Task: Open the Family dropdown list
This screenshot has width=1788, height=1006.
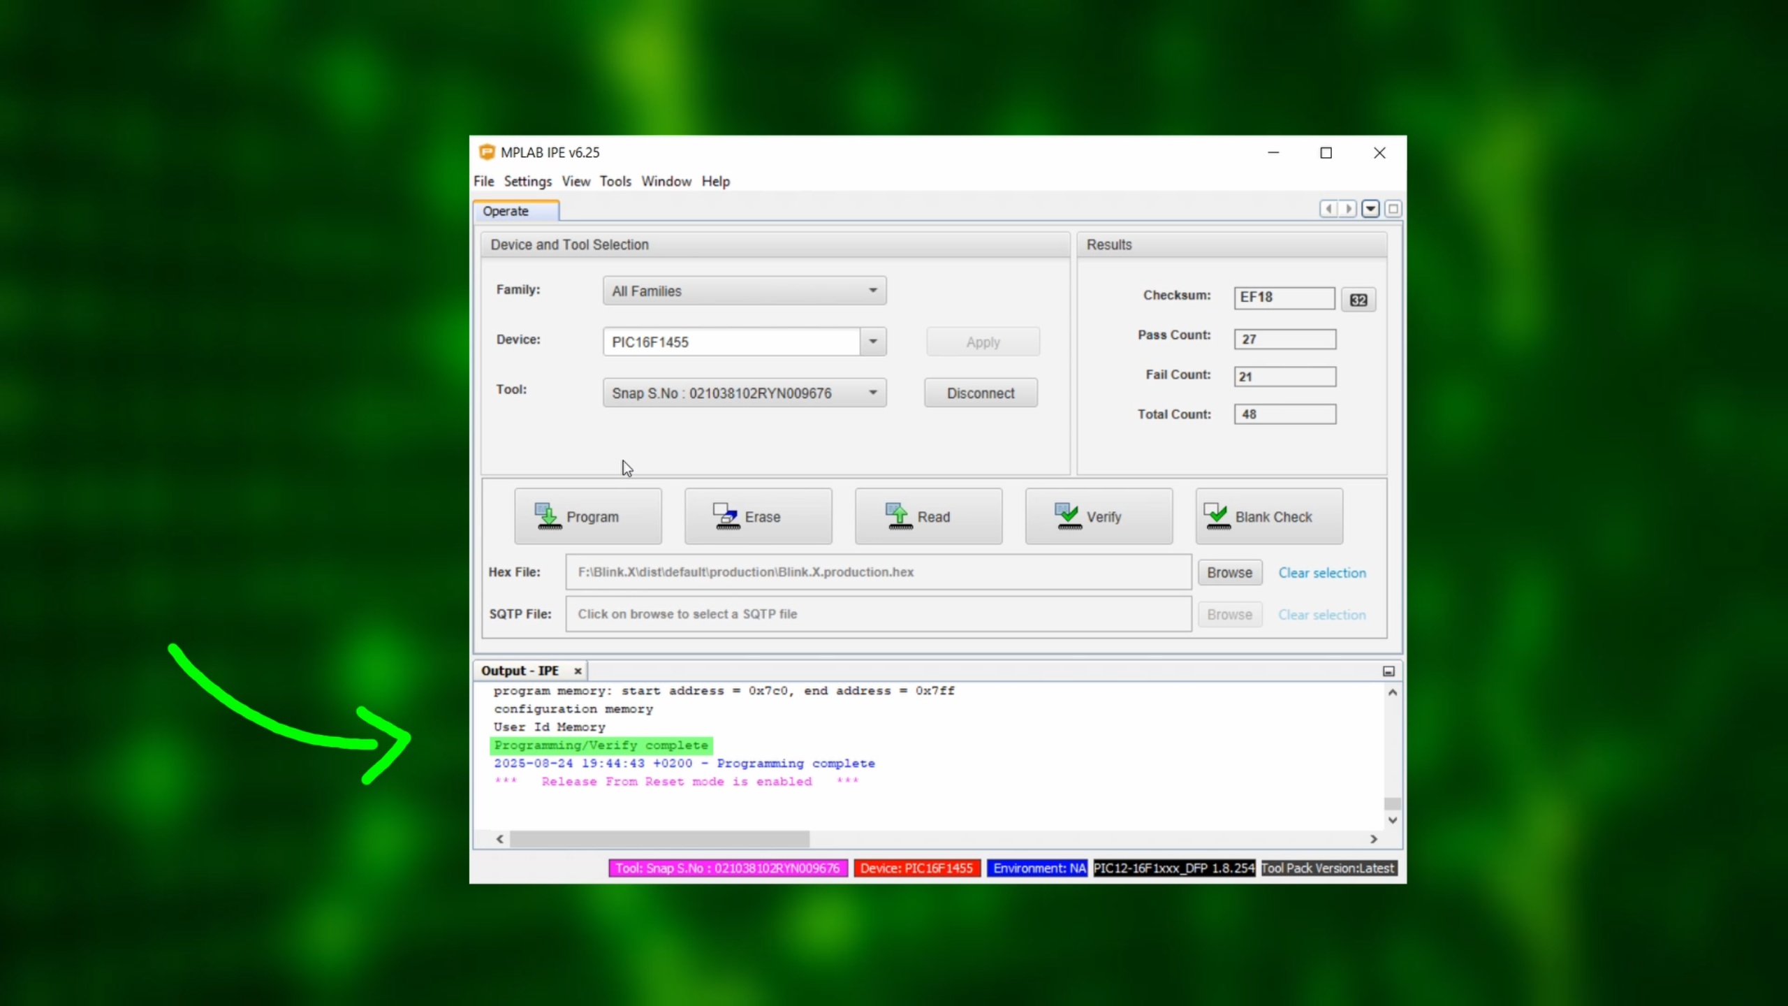Action: pyautogui.click(x=872, y=291)
